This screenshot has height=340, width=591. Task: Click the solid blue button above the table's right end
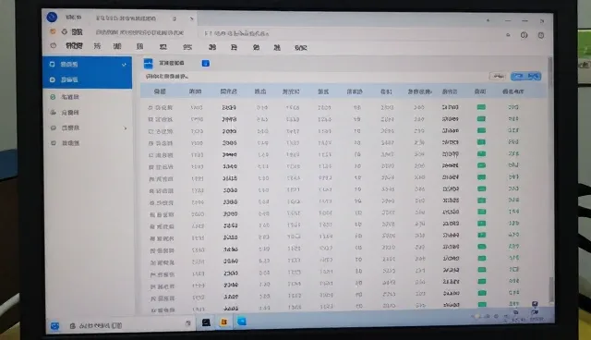point(525,76)
